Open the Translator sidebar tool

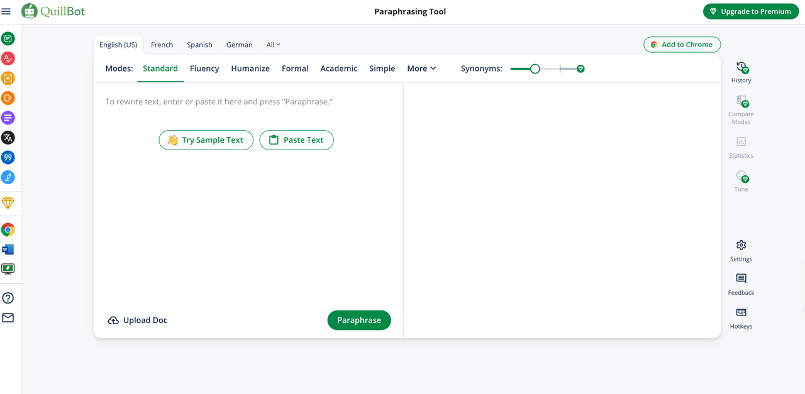point(8,138)
